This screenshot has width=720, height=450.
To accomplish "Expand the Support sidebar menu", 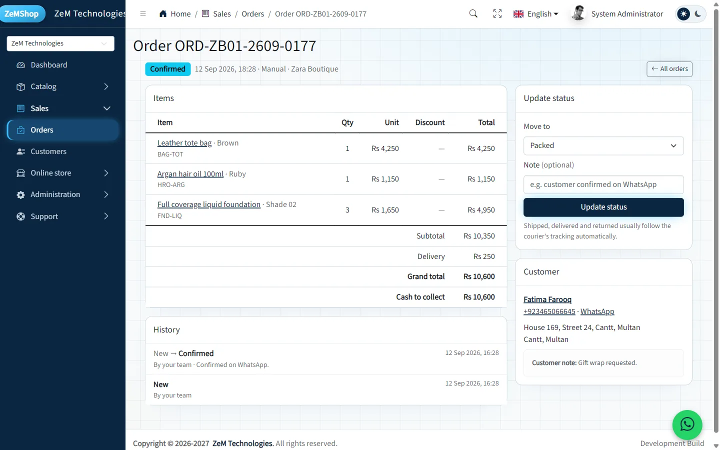I will 62,216.
